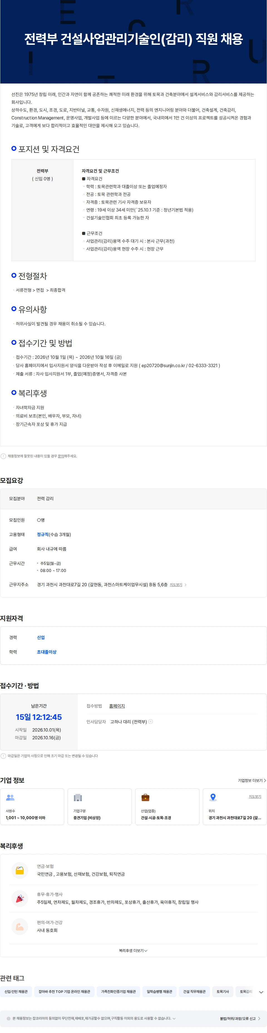Click the grey dot icon before 본 채용정보는

click(8, 1019)
